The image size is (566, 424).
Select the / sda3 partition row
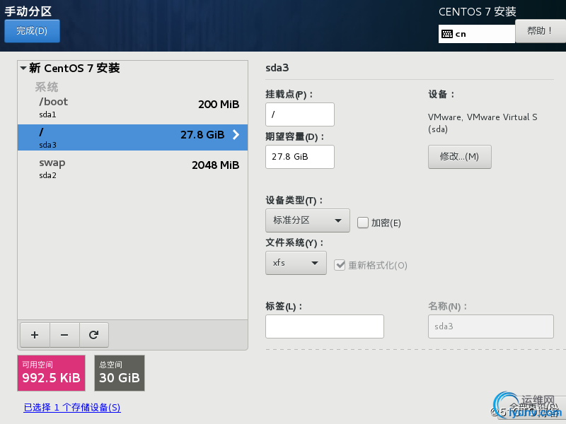[132, 137]
